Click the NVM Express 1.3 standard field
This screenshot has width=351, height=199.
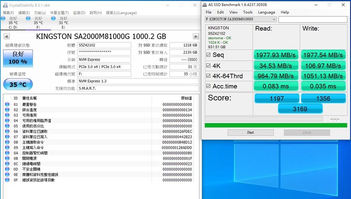(138, 81)
